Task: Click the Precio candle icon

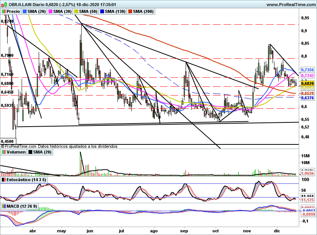Action: (x=4, y=11)
